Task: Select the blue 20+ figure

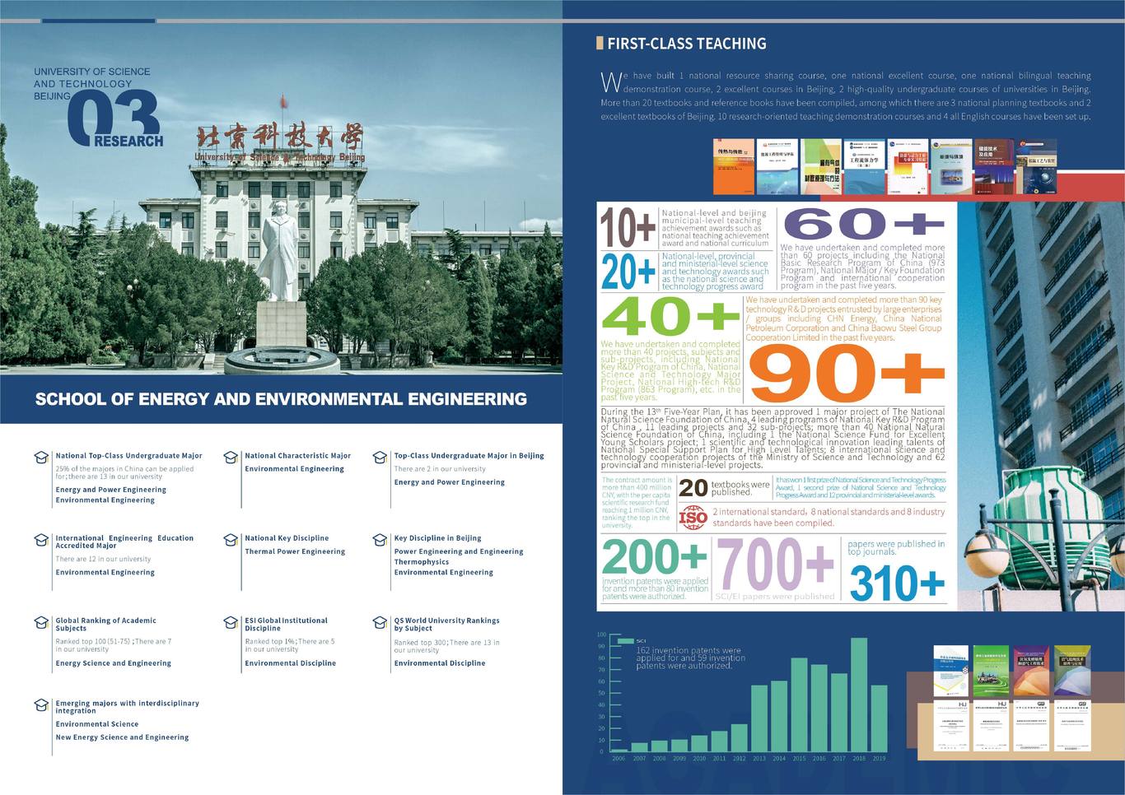Action: pos(628,272)
